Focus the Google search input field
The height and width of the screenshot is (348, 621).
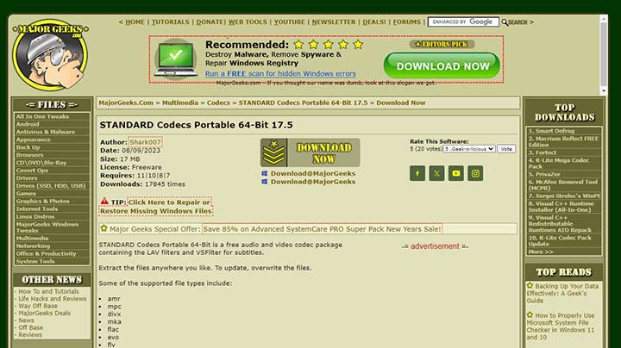(x=463, y=22)
